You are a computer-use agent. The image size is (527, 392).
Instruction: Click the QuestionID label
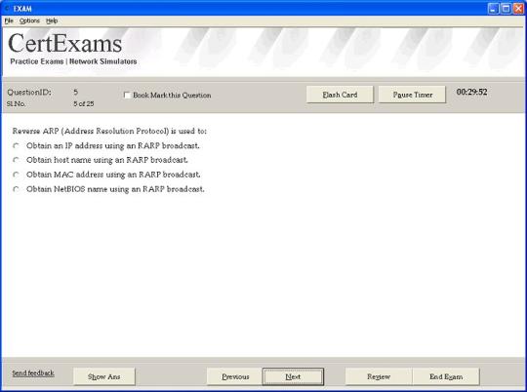tap(29, 92)
